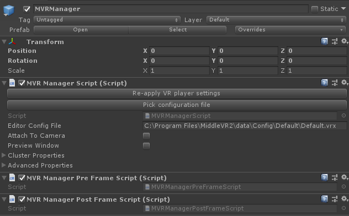This screenshot has height=216, width=349.
Task: Click the Position Y value field
Action: (248, 51)
